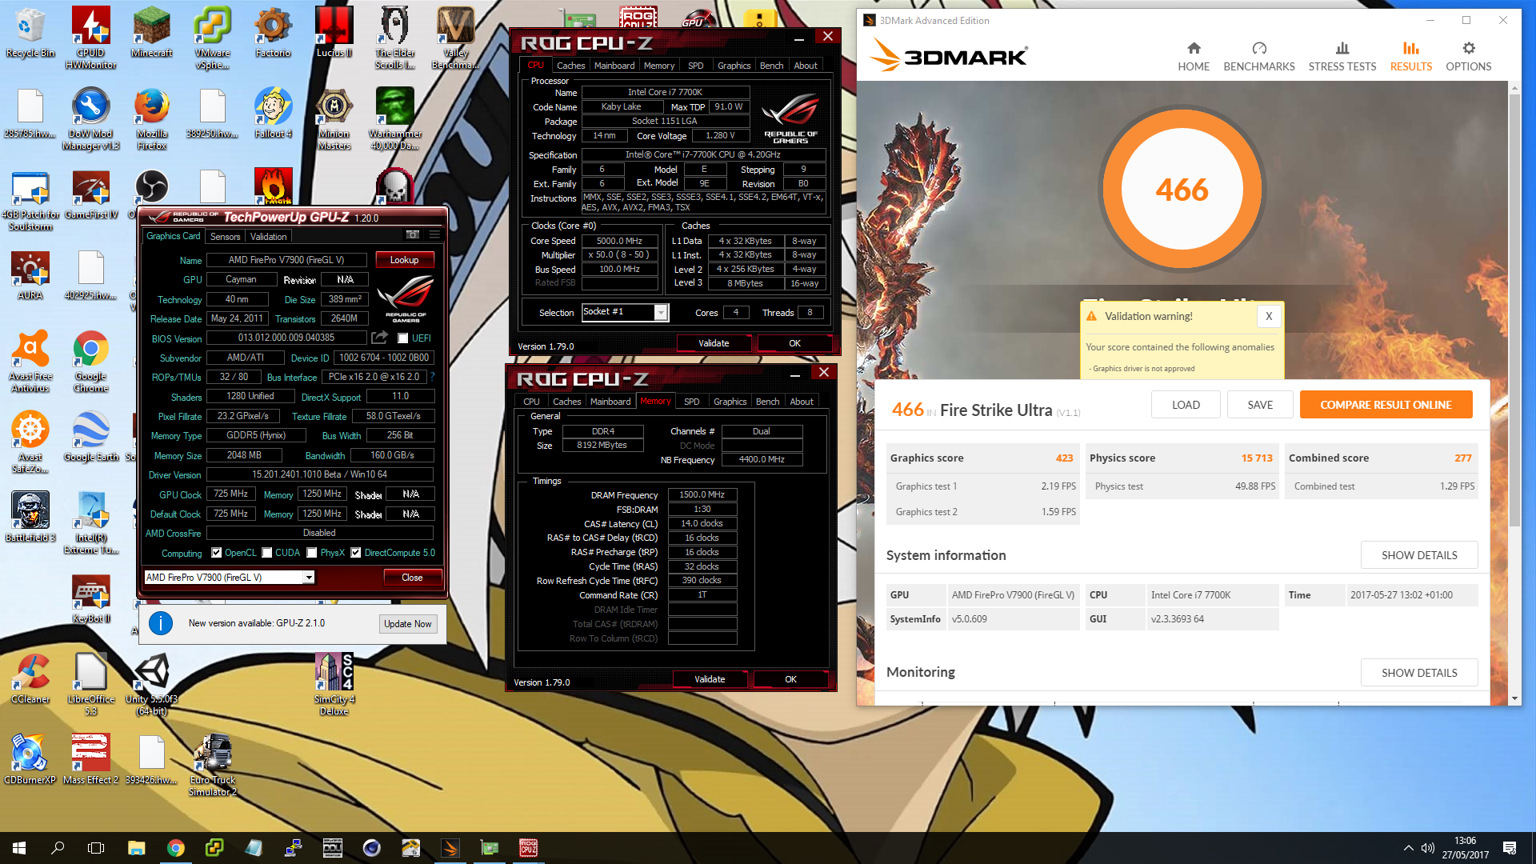Open the Recycle Bin desktop icon
Viewport: 1536px width, 864px height.
(x=30, y=32)
